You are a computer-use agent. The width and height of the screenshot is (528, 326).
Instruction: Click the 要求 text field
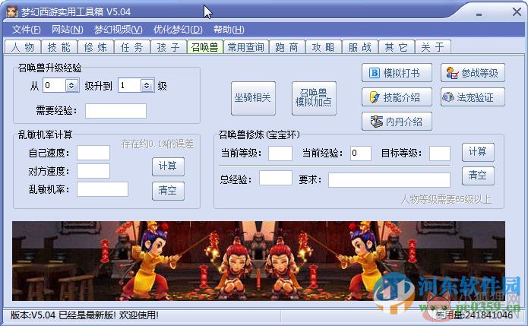pos(389,180)
